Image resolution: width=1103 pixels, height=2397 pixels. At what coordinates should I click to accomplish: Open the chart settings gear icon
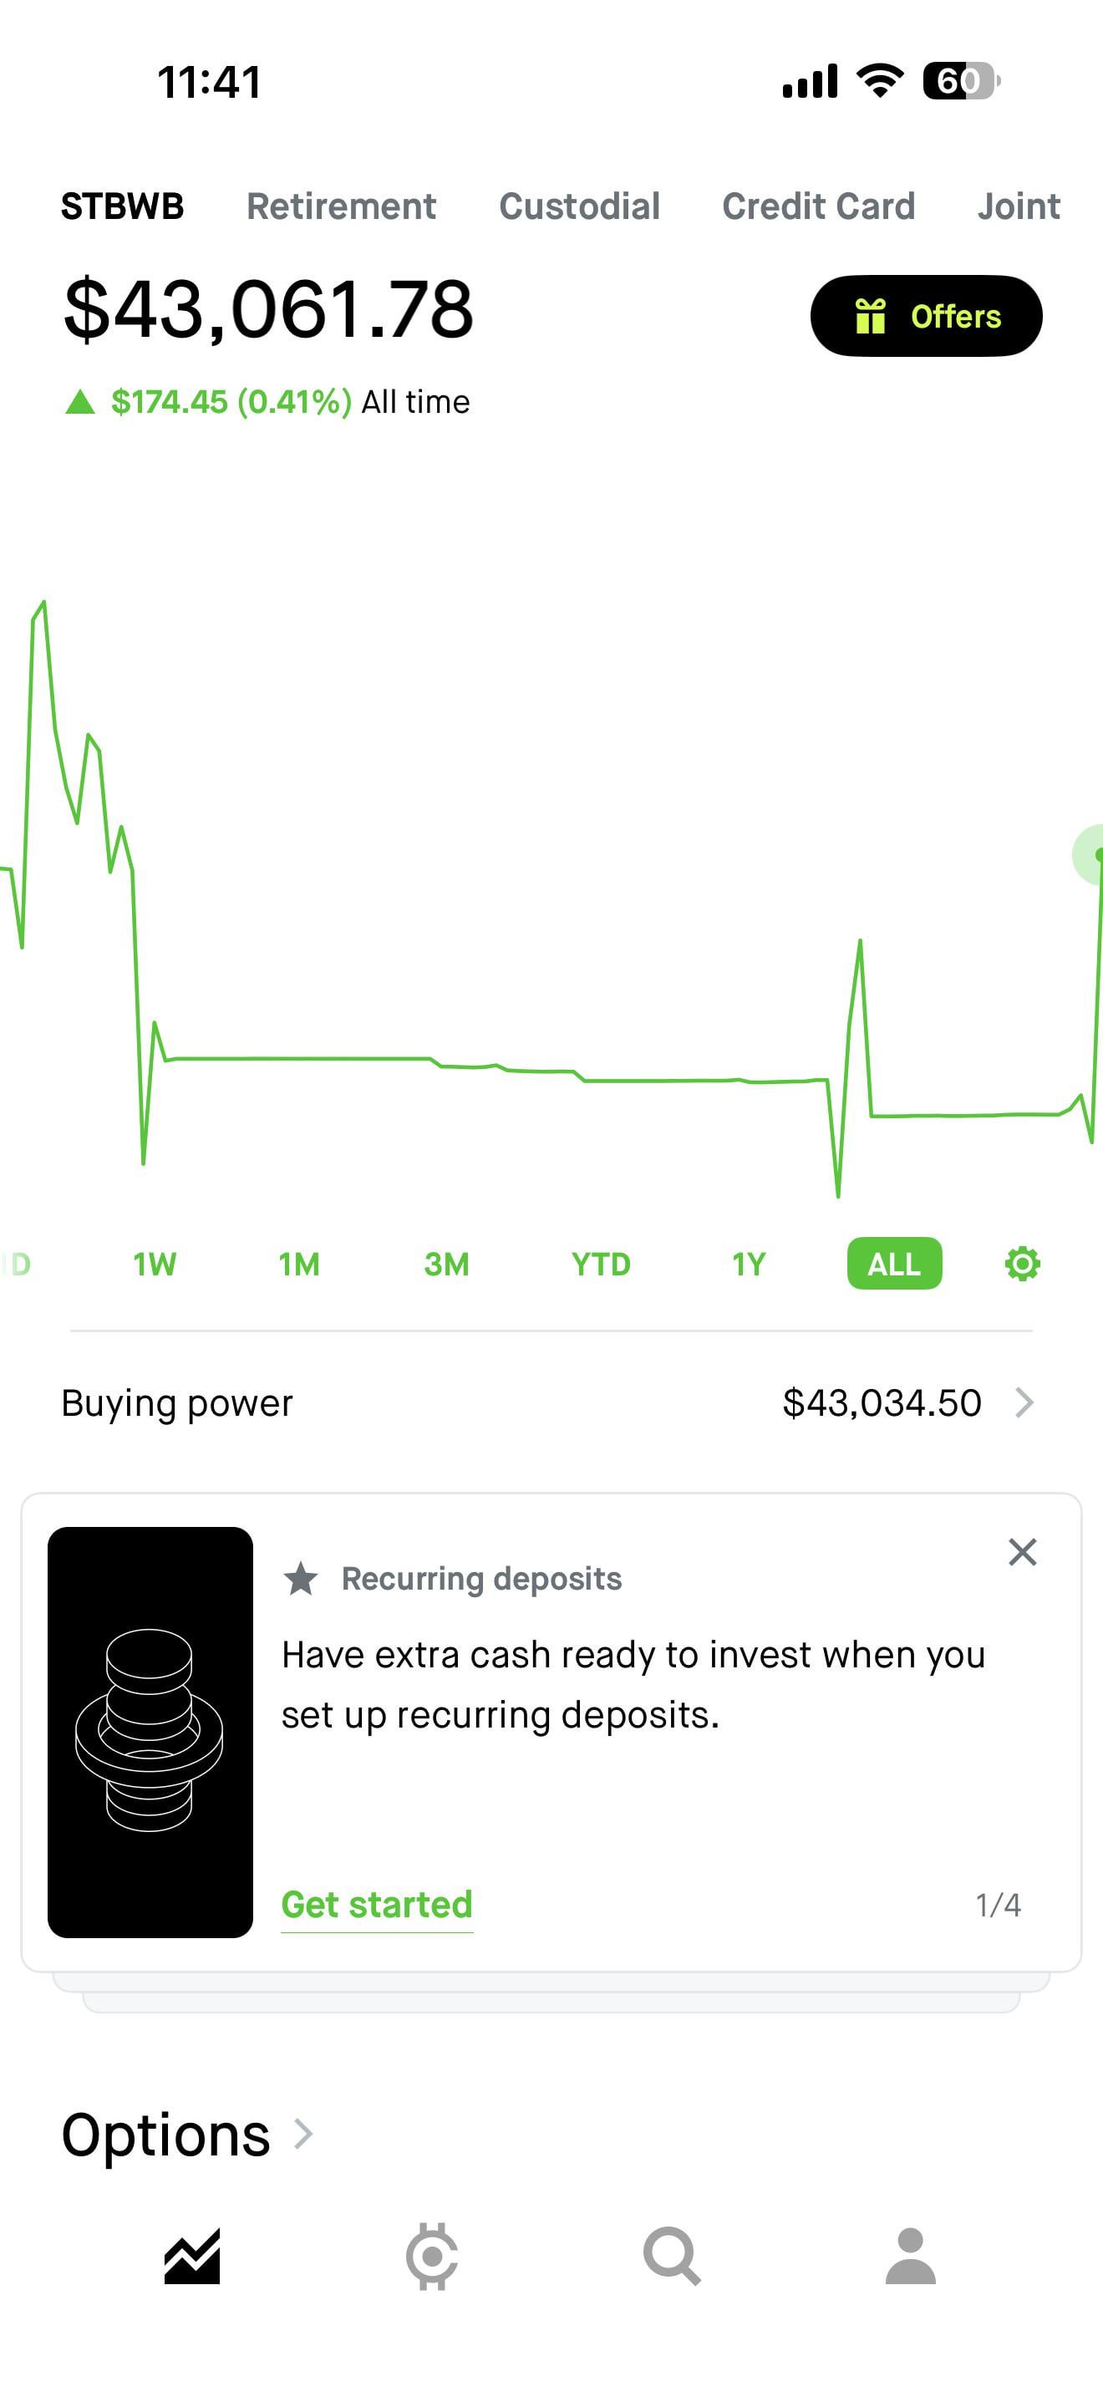1022,1264
